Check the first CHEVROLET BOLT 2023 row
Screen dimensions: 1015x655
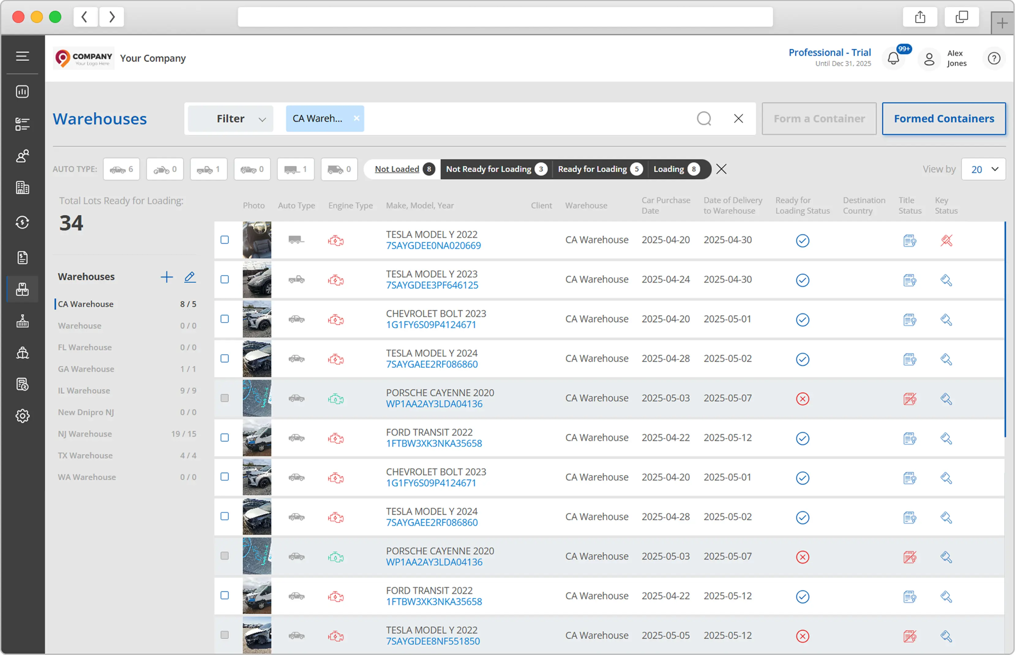pos(225,319)
